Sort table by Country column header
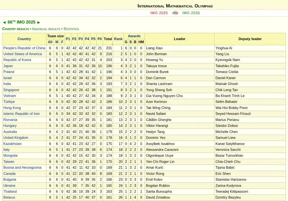 [24, 39]
